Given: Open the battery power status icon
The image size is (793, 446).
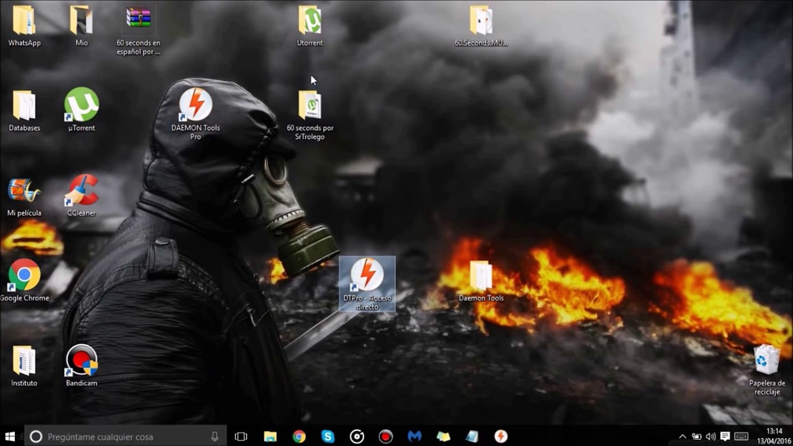Looking at the screenshot, I should coord(697,437).
